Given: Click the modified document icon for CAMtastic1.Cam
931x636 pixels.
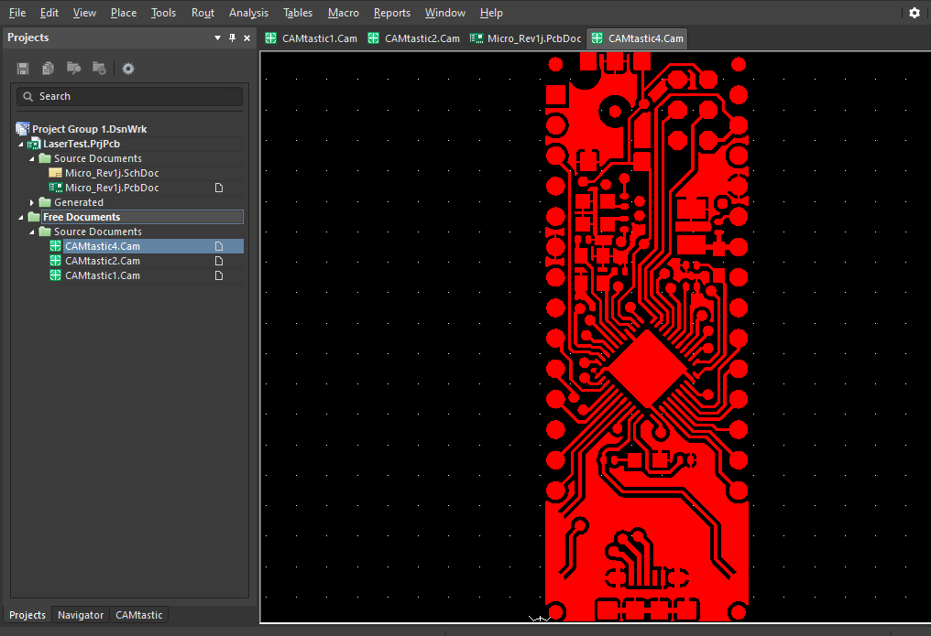Looking at the screenshot, I should [219, 275].
